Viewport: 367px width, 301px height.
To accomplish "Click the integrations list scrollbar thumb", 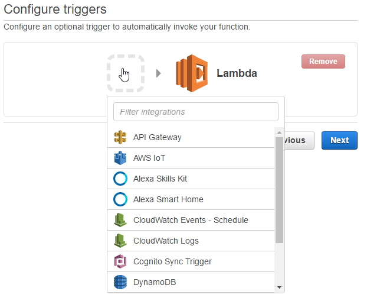I will pyautogui.click(x=279, y=190).
